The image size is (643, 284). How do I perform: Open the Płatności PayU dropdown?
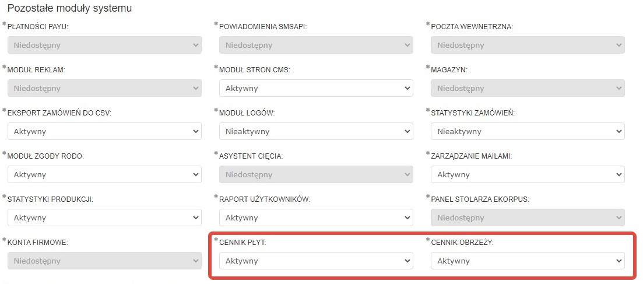point(104,45)
